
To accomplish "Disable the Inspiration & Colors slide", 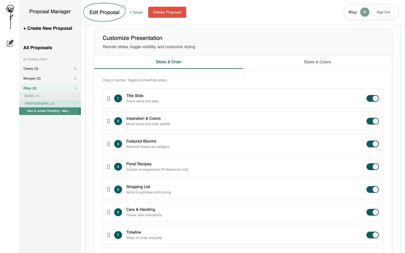I will click(x=372, y=121).
